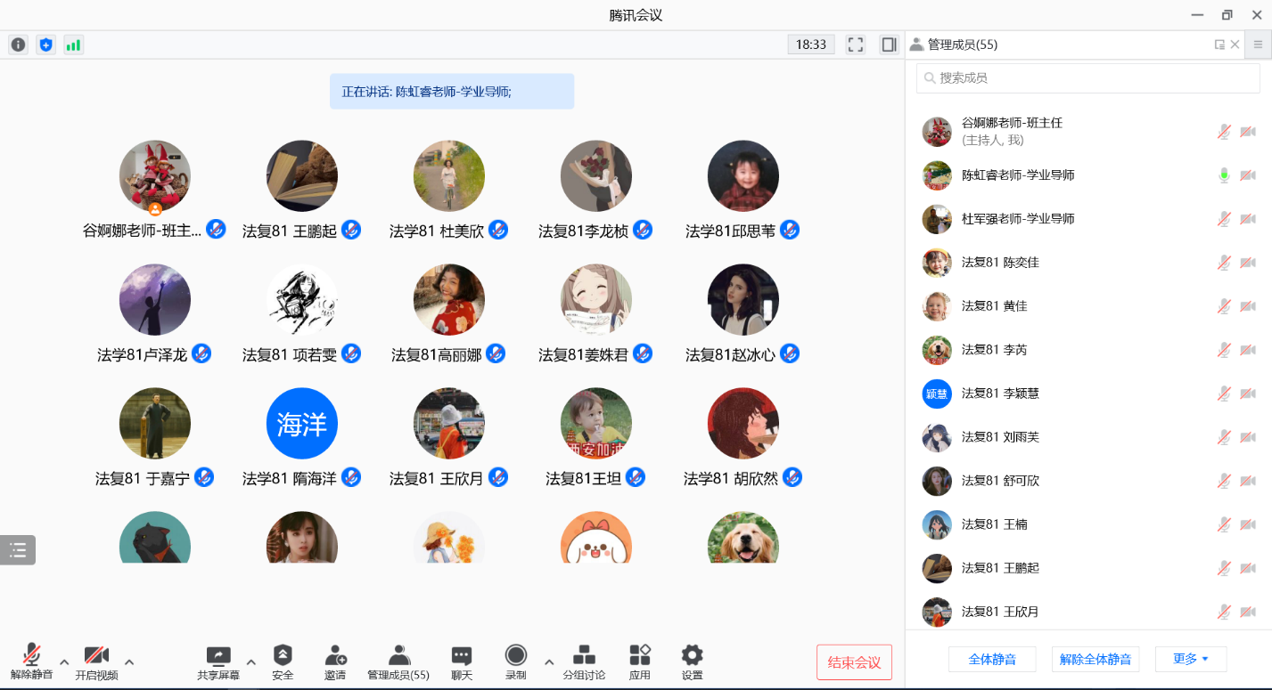Open the Chat (聊天) icon
The image size is (1272, 690).
click(x=461, y=657)
